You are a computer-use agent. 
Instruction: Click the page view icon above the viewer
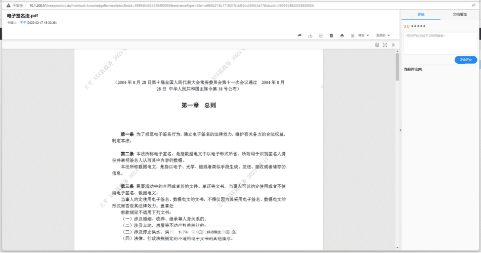pyautogui.click(x=377, y=45)
